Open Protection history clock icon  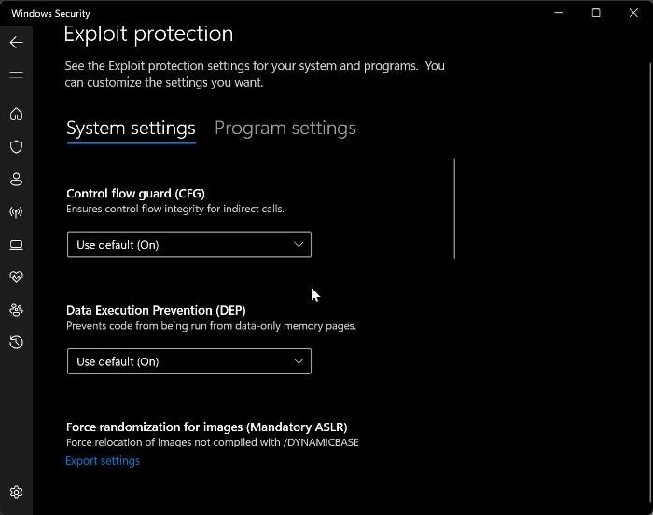point(16,343)
